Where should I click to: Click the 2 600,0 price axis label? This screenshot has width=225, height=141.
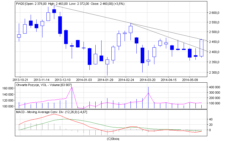214,13
